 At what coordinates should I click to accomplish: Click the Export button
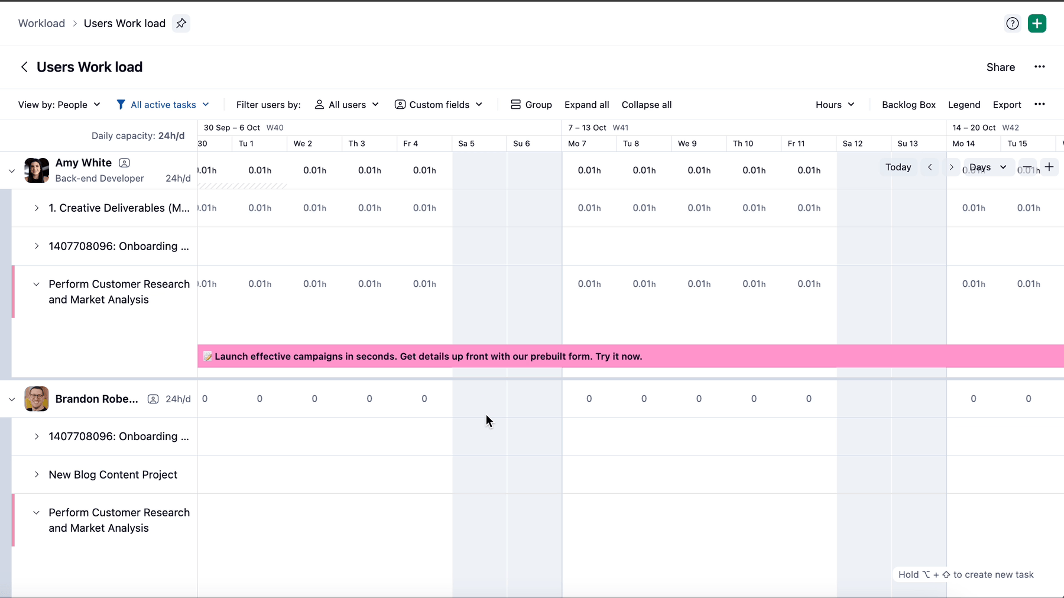tap(1007, 105)
